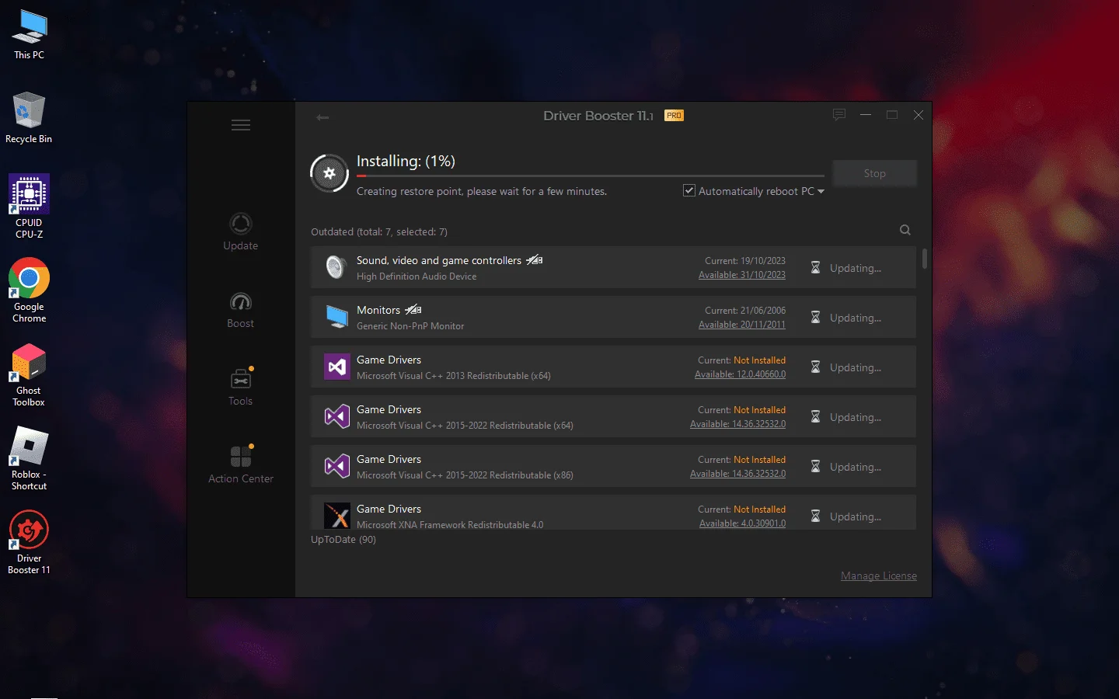Open the hamburger menu in Driver Booster

point(241,125)
